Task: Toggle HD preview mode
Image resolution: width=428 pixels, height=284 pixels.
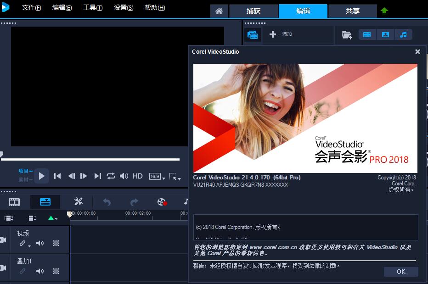Action: coord(137,176)
